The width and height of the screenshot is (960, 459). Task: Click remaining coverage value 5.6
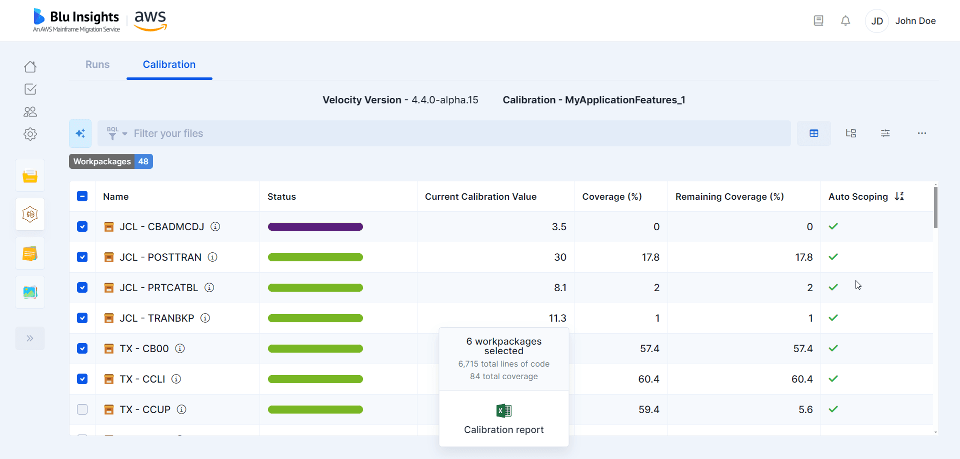coord(805,410)
